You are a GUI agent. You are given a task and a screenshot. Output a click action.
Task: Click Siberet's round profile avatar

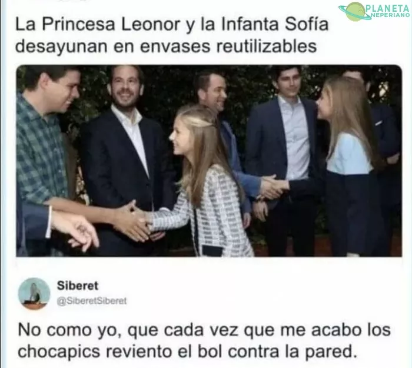(34, 293)
